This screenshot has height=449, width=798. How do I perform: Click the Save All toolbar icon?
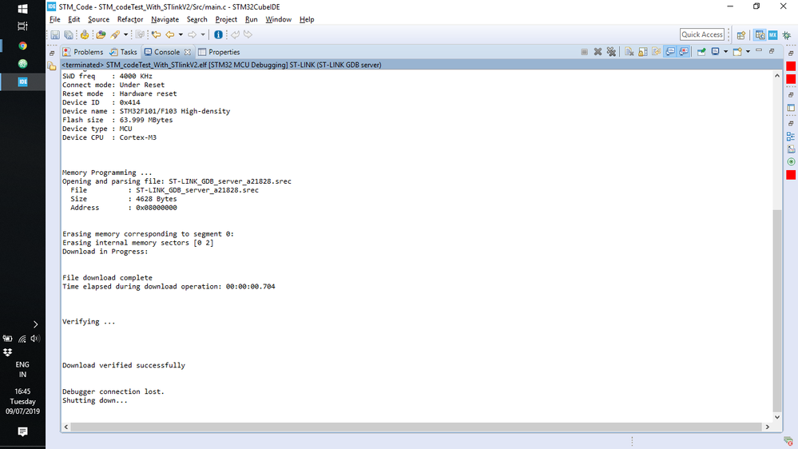coord(68,34)
